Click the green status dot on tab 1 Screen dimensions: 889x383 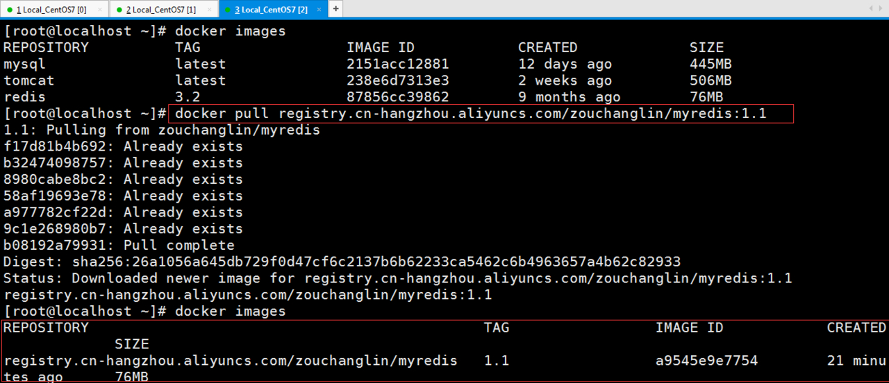click(10, 10)
